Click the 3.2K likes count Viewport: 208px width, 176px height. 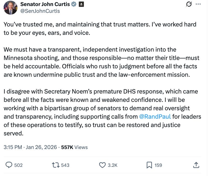click(x=113, y=165)
